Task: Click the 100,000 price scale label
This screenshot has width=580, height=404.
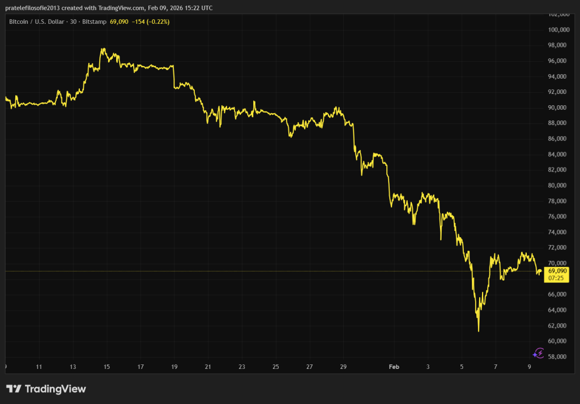Action: [558, 29]
